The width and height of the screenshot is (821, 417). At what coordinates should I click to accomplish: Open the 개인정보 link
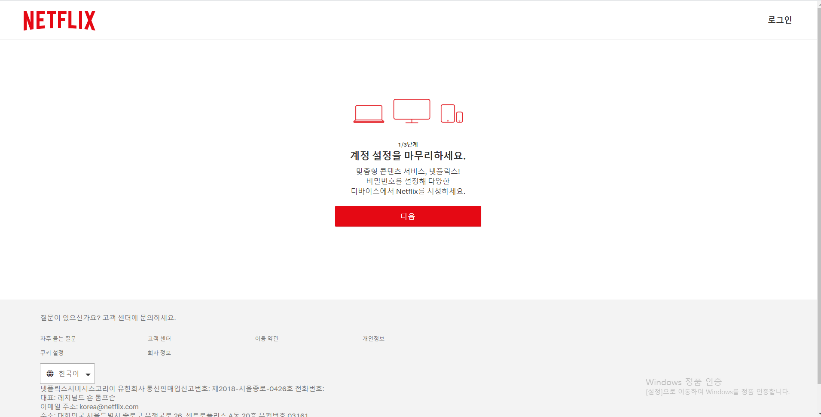point(373,339)
